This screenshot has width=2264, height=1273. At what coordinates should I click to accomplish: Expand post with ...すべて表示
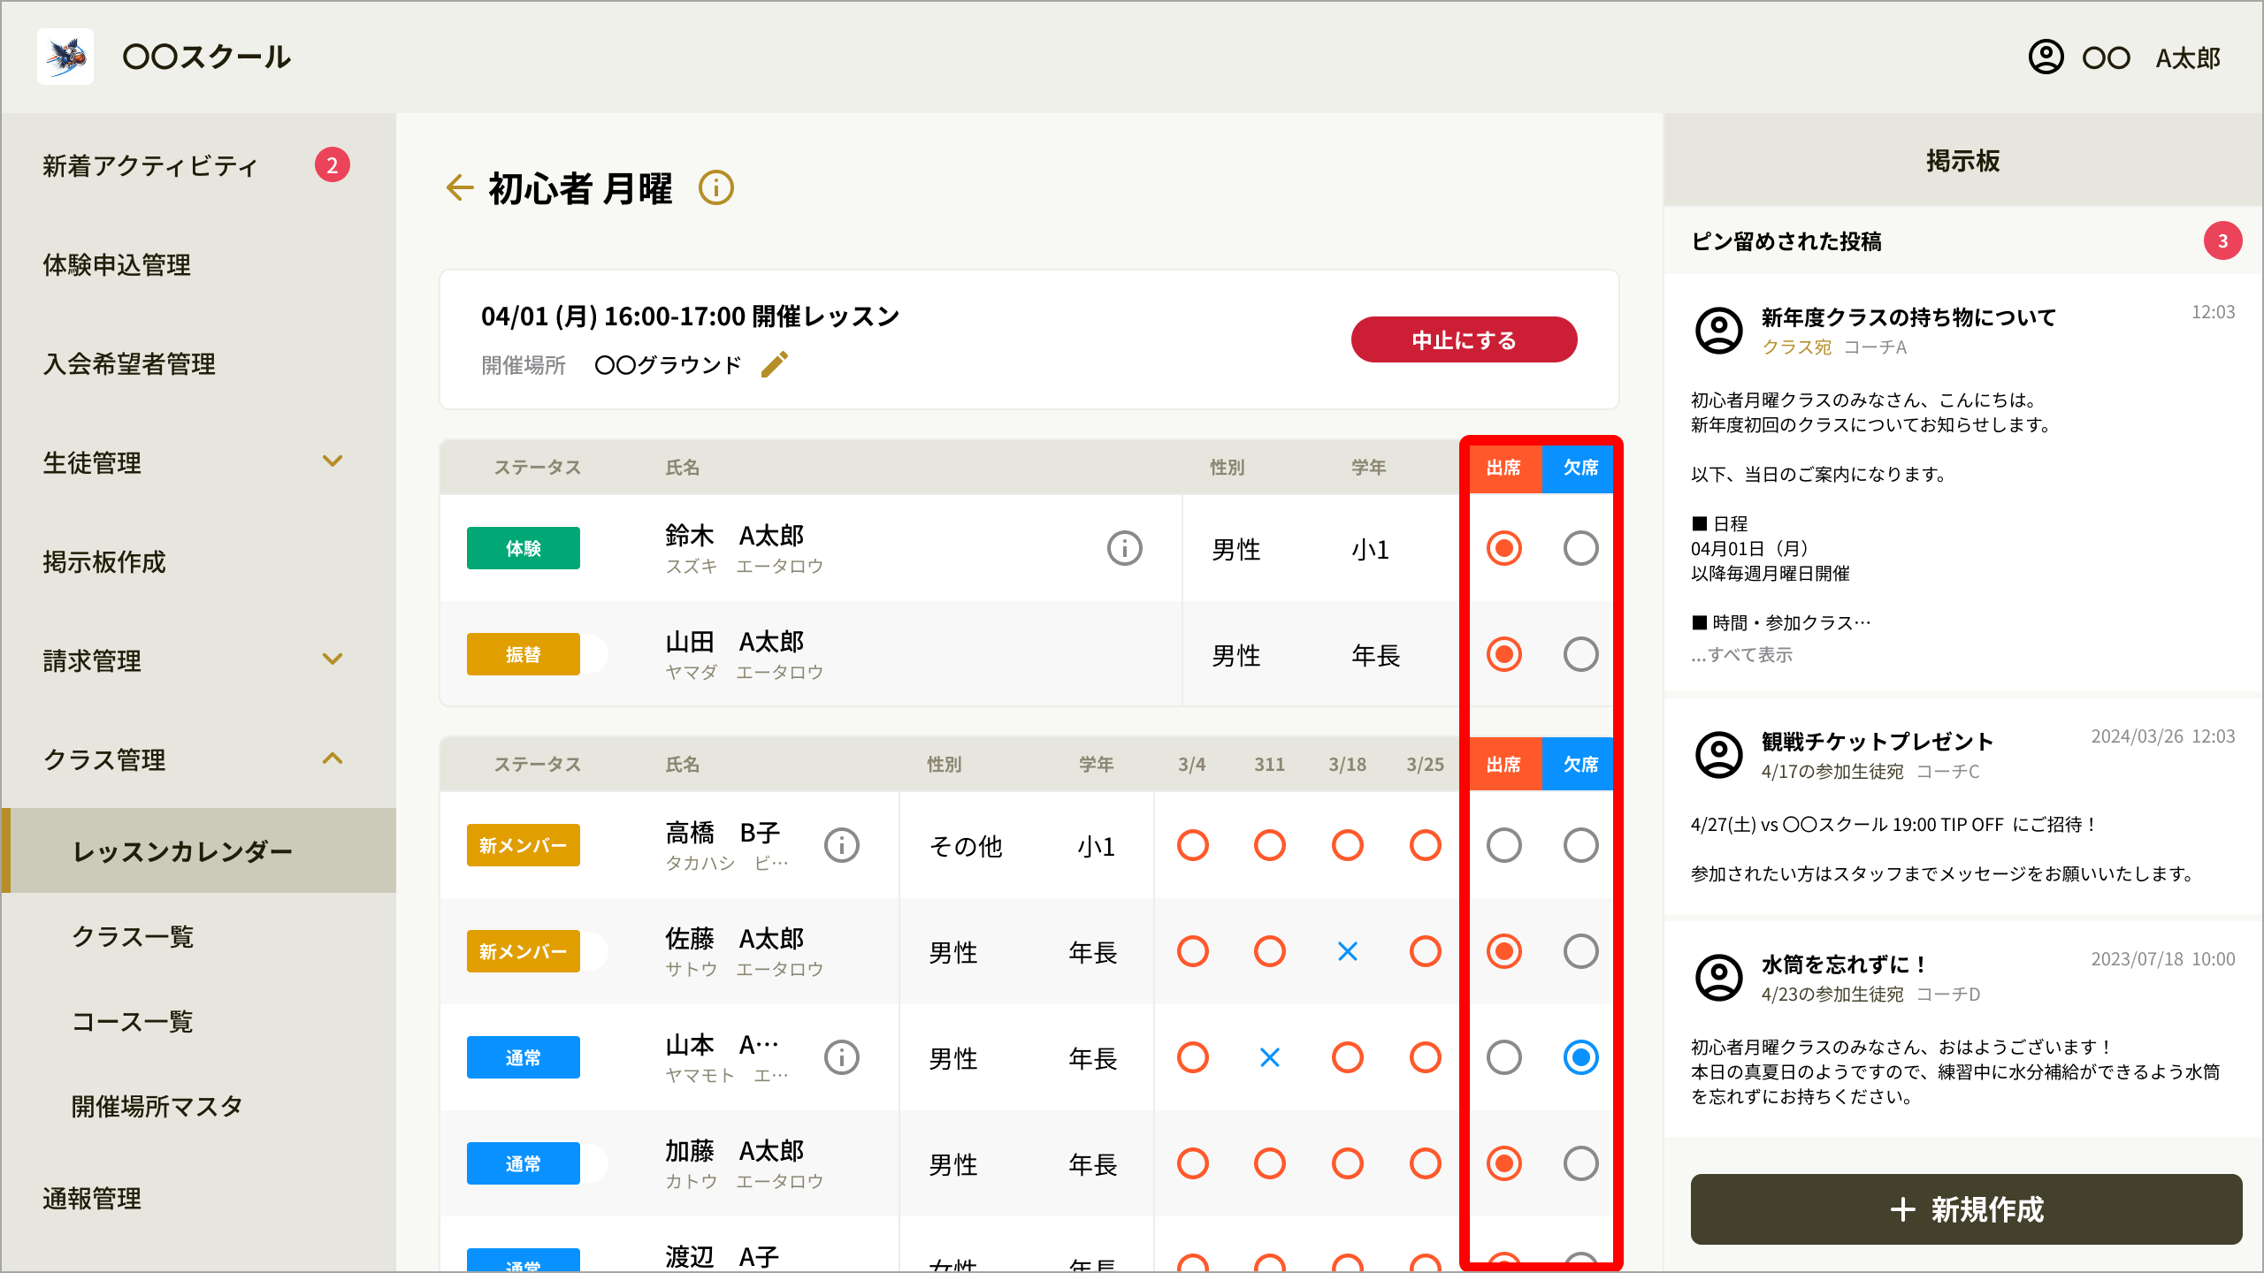point(1741,655)
